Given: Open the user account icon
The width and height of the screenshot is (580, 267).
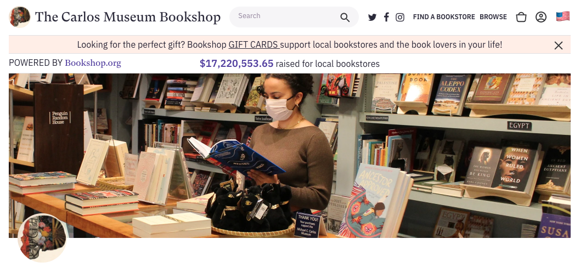Looking at the screenshot, I should (541, 17).
